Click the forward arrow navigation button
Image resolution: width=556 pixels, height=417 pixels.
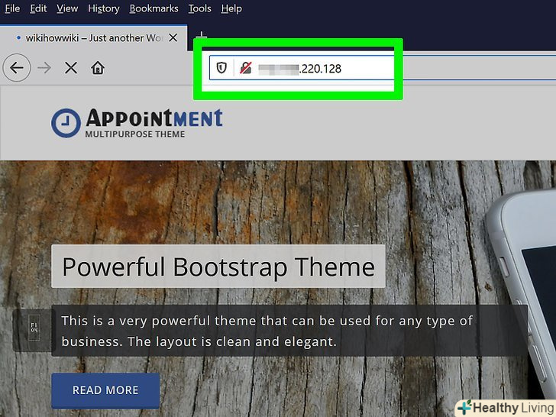coord(44,67)
